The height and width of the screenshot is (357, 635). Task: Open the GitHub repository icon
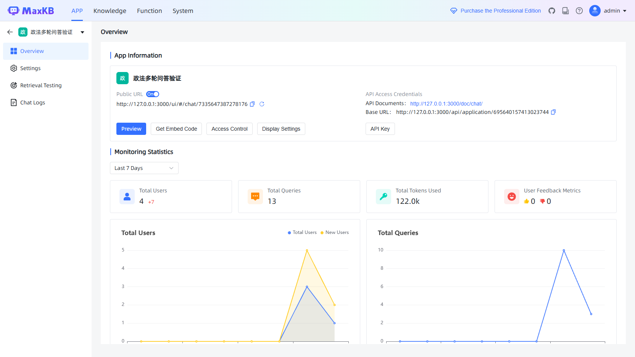552,11
